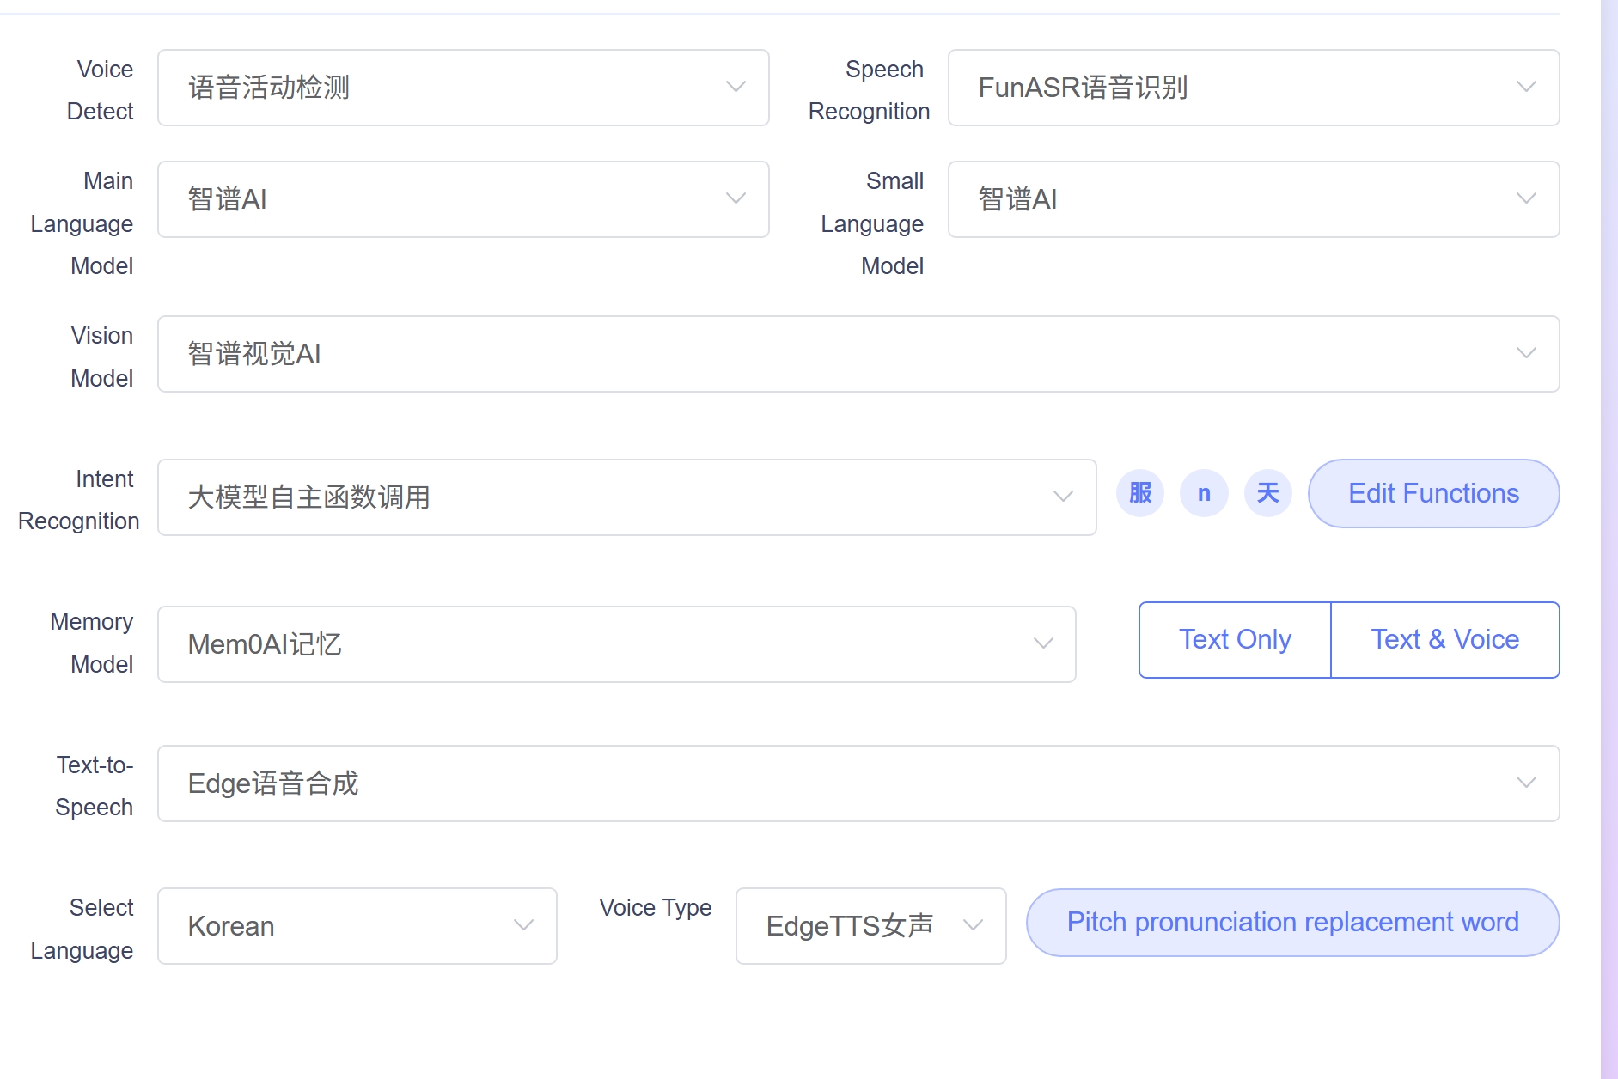The width and height of the screenshot is (1618, 1079).
Task: Open the Voice Detect dropdown
Action: click(x=463, y=88)
